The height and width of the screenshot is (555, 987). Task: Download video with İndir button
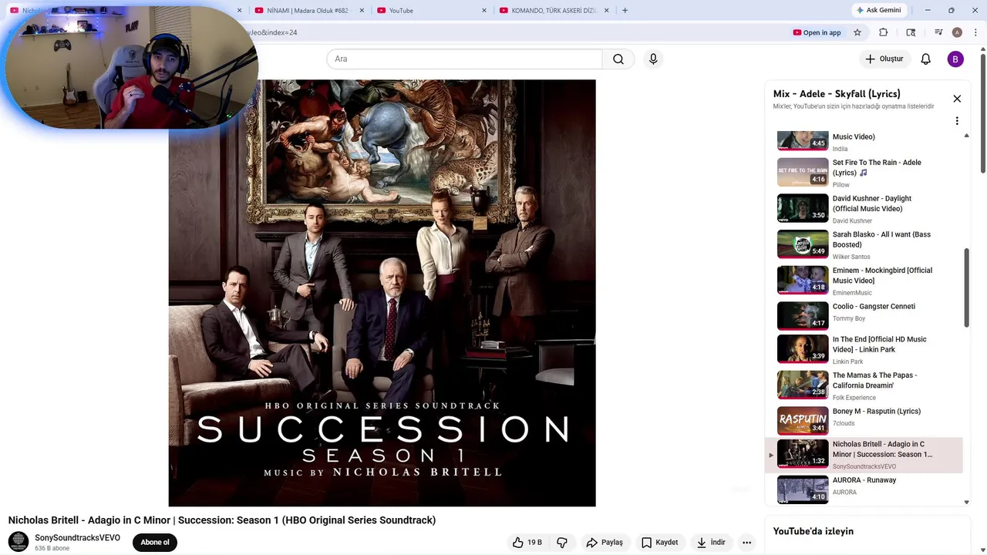711,543
